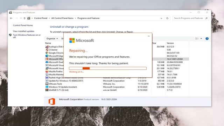The image size is (224, 126).
Task: Click the Microsoft OneDrive cloud icon
Action: point(47,62)
